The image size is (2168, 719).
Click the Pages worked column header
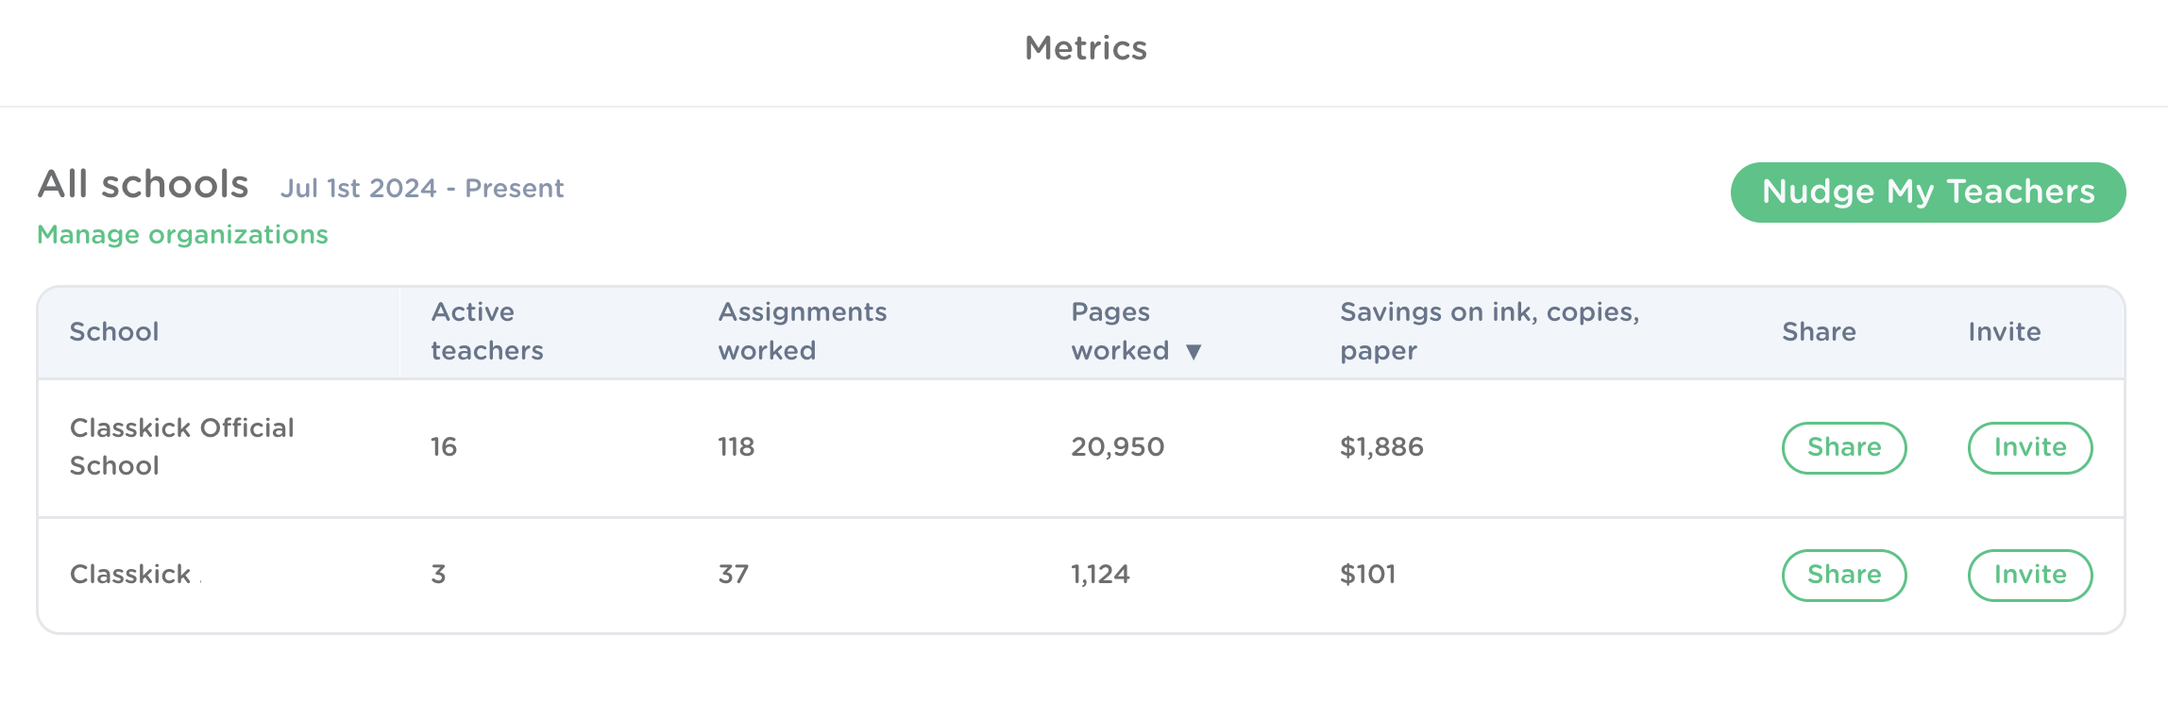coord(1119,331)
